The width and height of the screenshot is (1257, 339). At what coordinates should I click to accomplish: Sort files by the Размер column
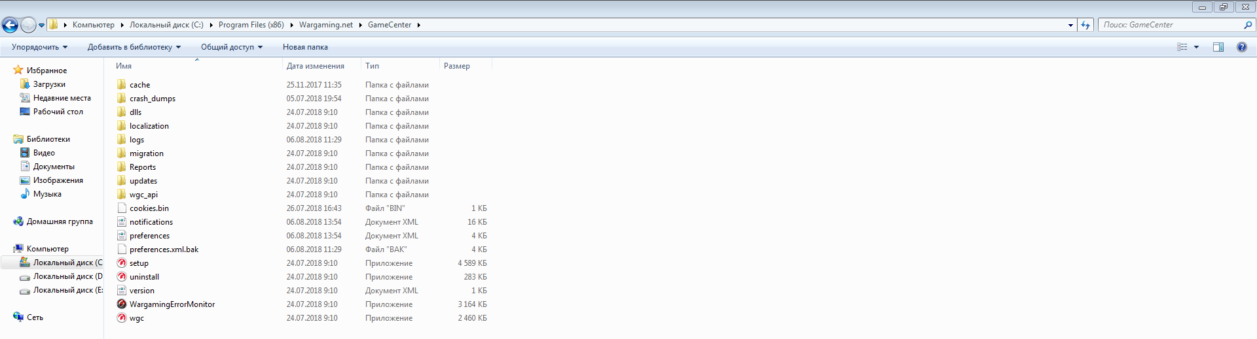[x=457, y=66]
